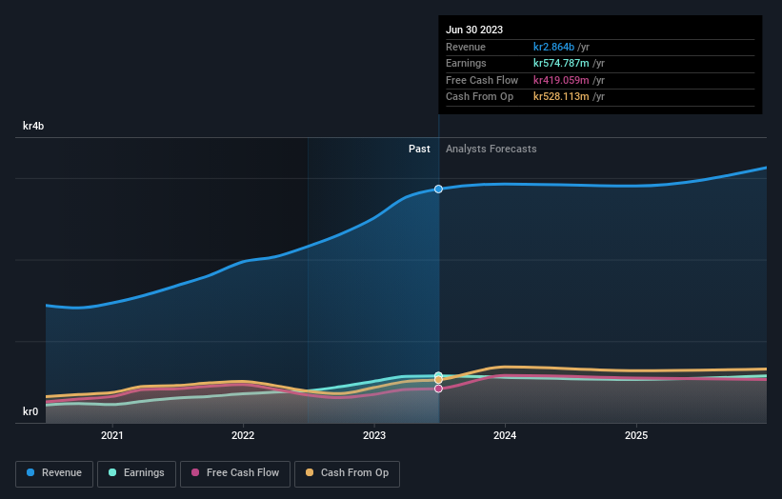Select the 2025 x-axis label
Screen dimensions: 782x499
636,435
